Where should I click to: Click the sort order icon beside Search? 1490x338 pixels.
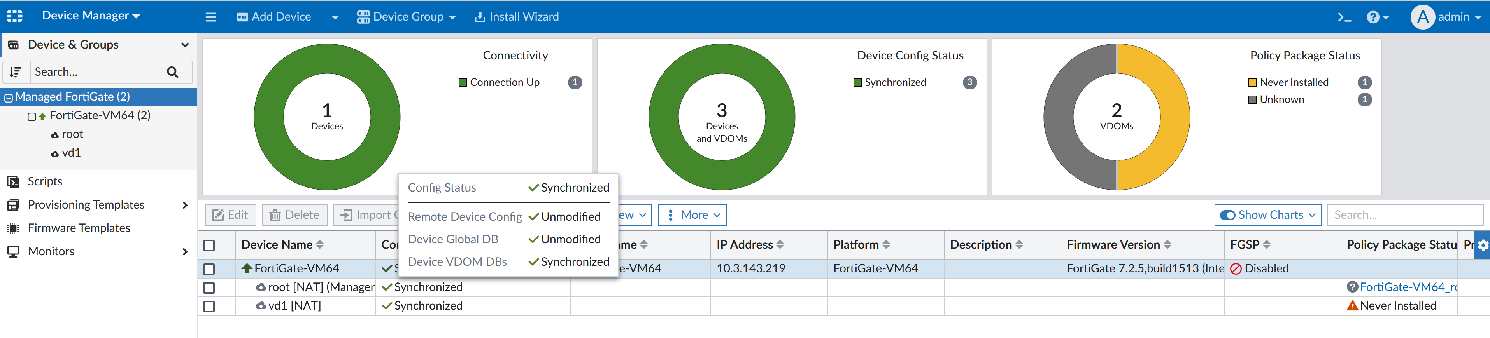pos(16,72)
